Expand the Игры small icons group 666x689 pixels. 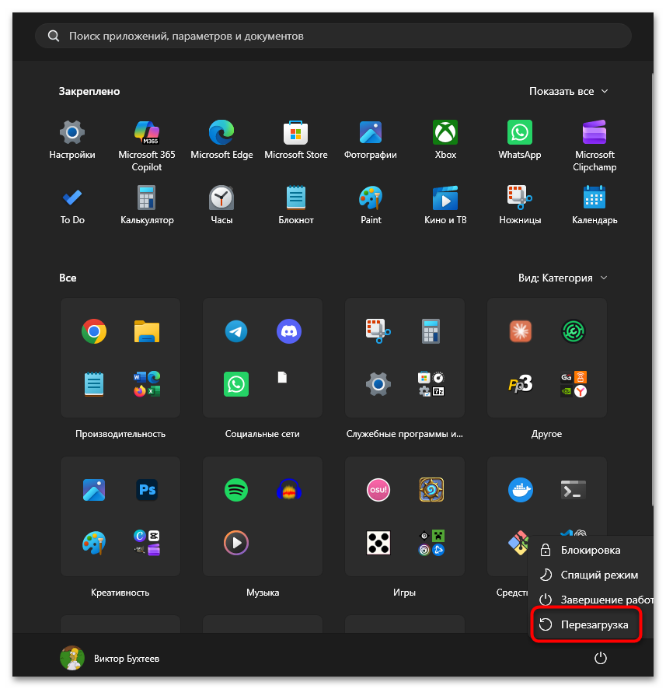pos(431,543)
